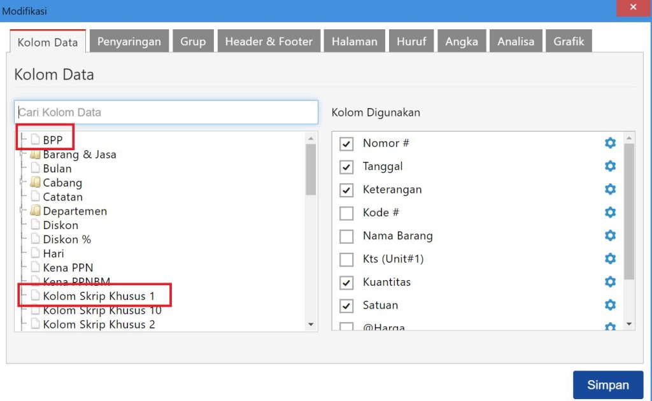
Task: Open the Header & Footer tab
Action: [268, 41]
